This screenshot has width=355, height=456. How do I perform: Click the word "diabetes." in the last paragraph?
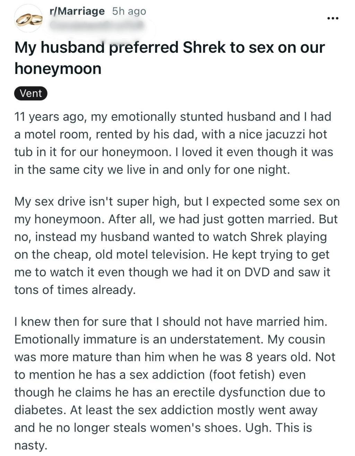(x=40, y=410)
